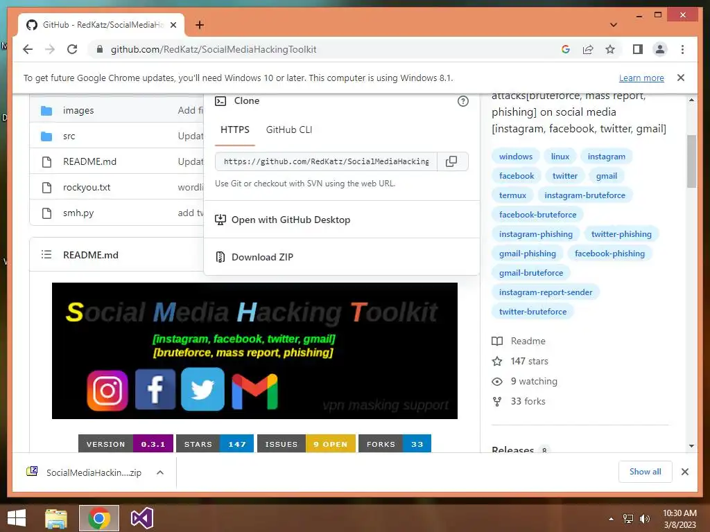Switch to the GitHub CLI tab
This screenshot has width=710, height=532.
tap(289, 130)
